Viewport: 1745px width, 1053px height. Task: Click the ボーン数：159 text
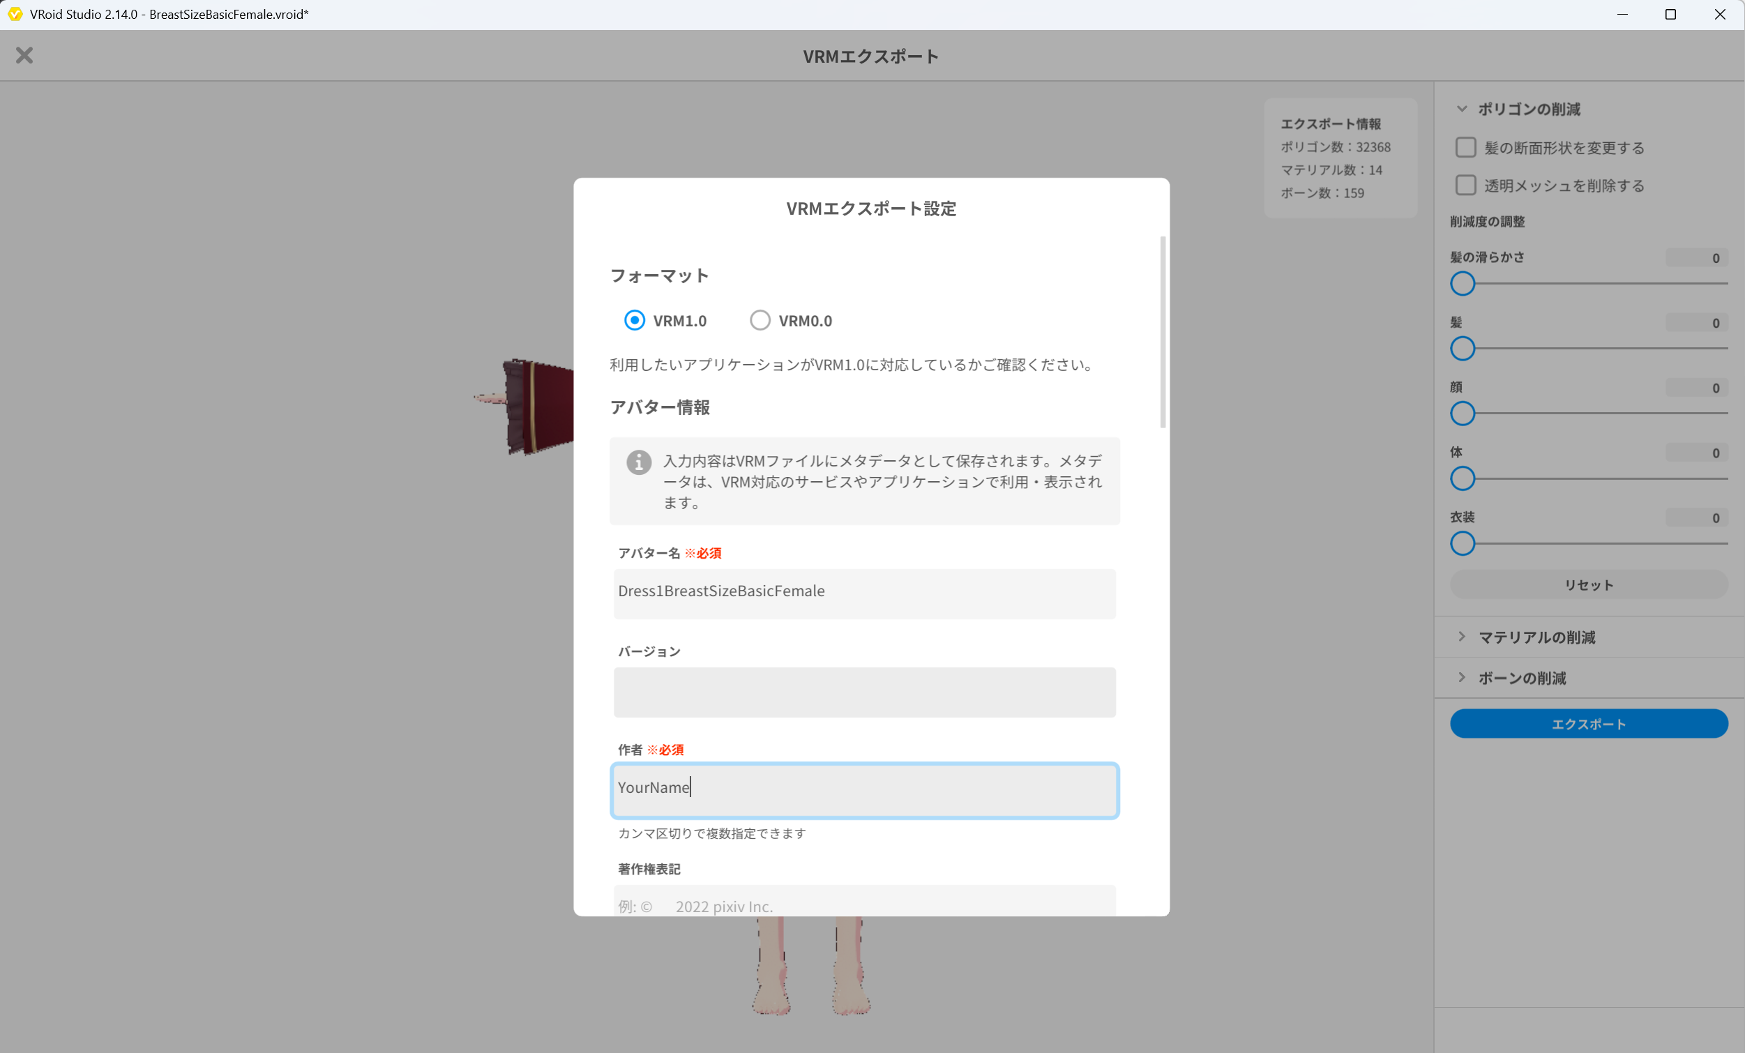(1322, 193)
